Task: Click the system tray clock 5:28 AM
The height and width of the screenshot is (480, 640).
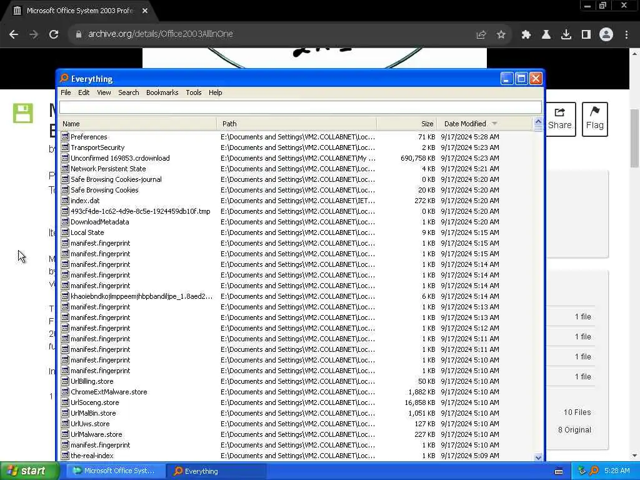Action: pyautogui.click(x=617, y=471)
